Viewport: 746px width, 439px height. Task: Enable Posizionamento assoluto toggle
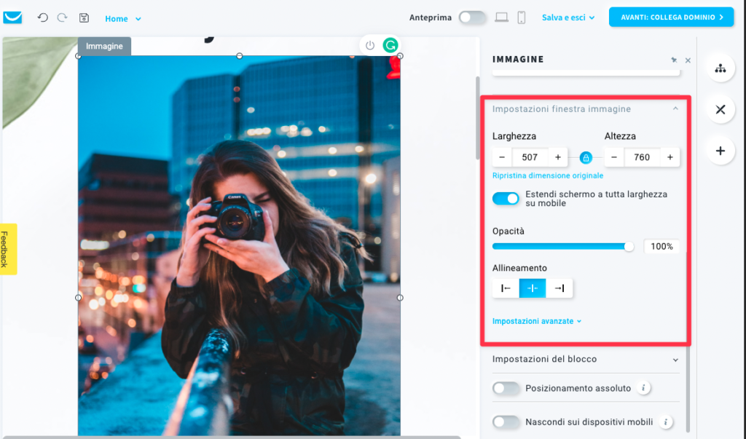point(506,389)
